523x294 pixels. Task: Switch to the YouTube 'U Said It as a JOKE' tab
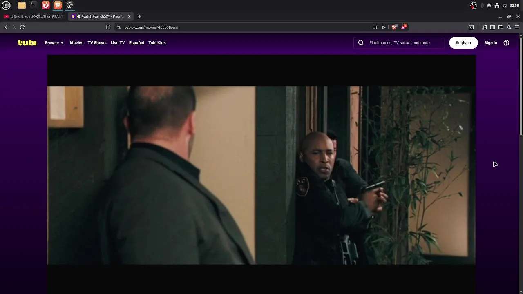[x=34, y=16]
